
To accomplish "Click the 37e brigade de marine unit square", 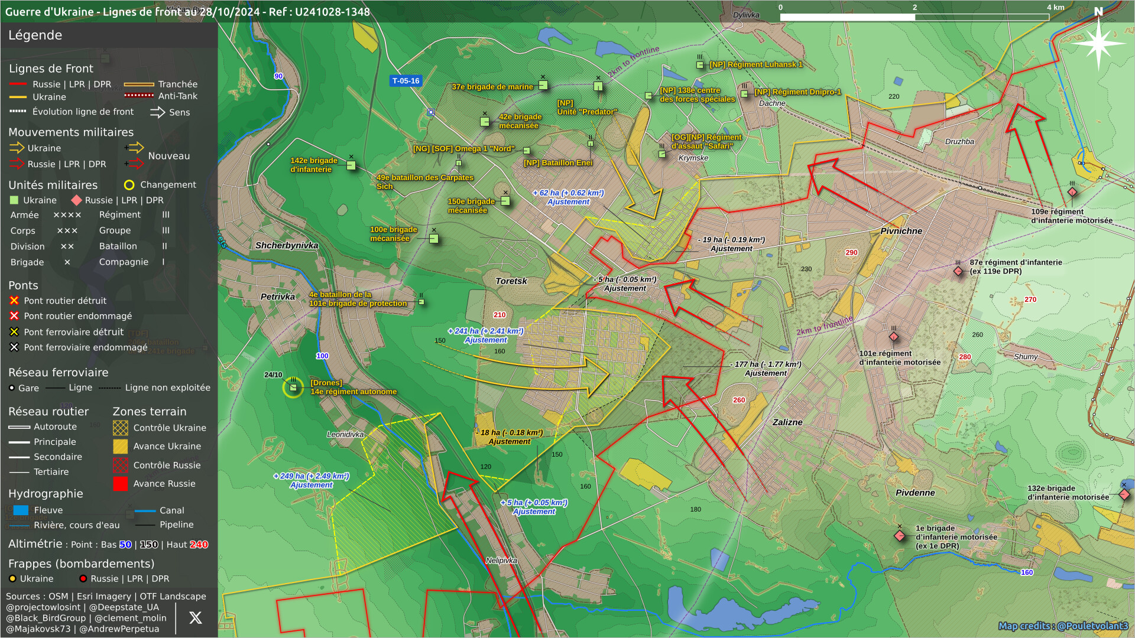I will (x=543, y=85).
